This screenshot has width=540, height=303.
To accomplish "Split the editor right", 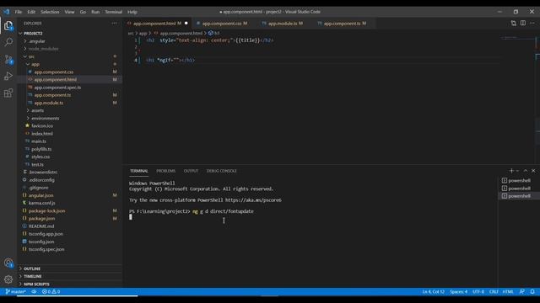I will (x=523, y=23).
